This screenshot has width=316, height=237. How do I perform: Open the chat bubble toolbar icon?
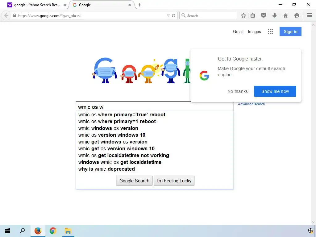point(297,15)
